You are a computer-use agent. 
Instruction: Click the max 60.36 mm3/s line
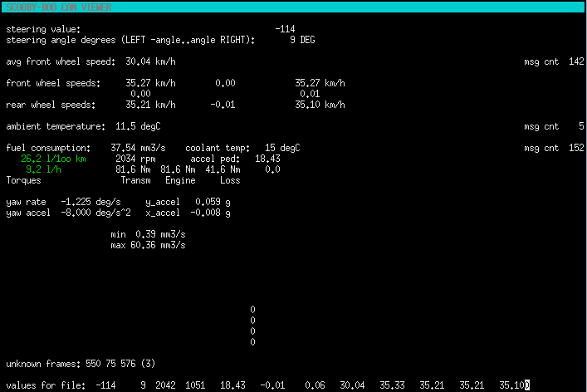148,245
